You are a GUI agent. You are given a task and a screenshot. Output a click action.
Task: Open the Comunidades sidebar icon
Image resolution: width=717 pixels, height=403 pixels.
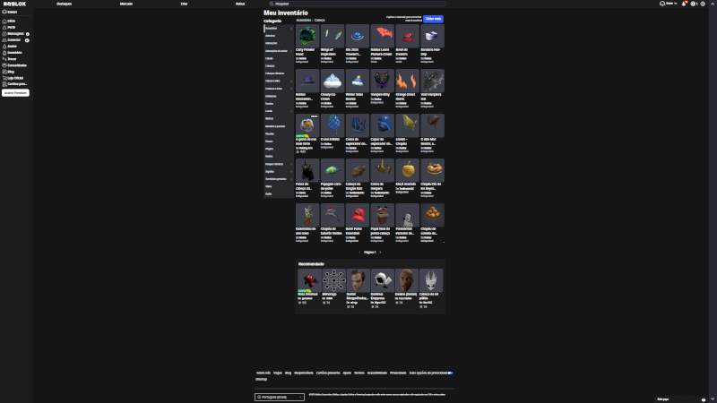click(4, 65)
